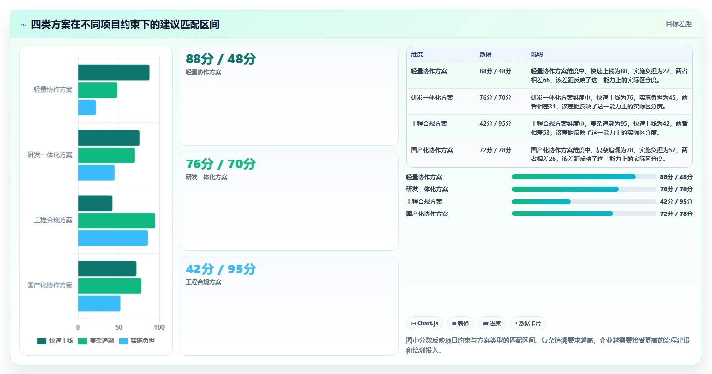Image resolution: width=712 pixels, height=374 pixels.
Task: Toggle the 实施负担 legend series
Action: pyautogui.click(x=137, y=341)
